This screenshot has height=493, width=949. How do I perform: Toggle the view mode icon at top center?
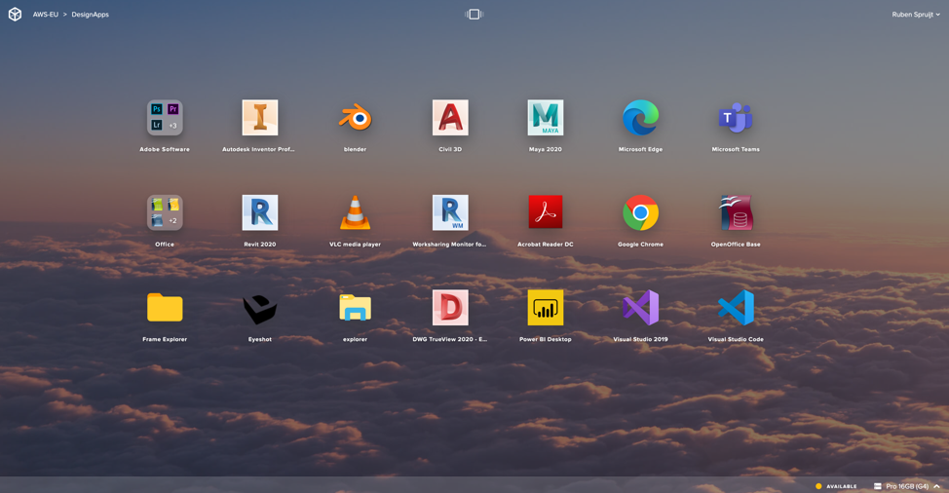[x=474, y=15]
